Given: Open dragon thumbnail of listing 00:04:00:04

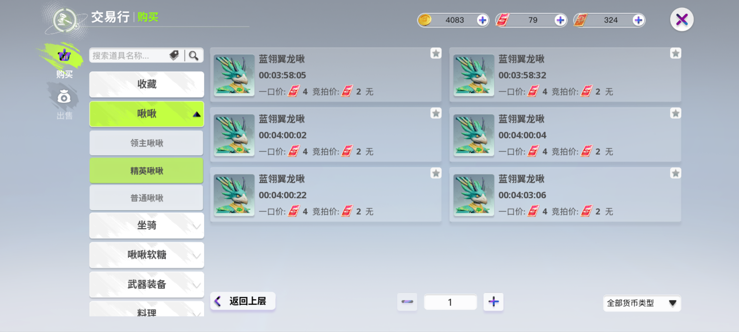Looking at the screenshot, I should pyautogui.click(x=474, y=135).
